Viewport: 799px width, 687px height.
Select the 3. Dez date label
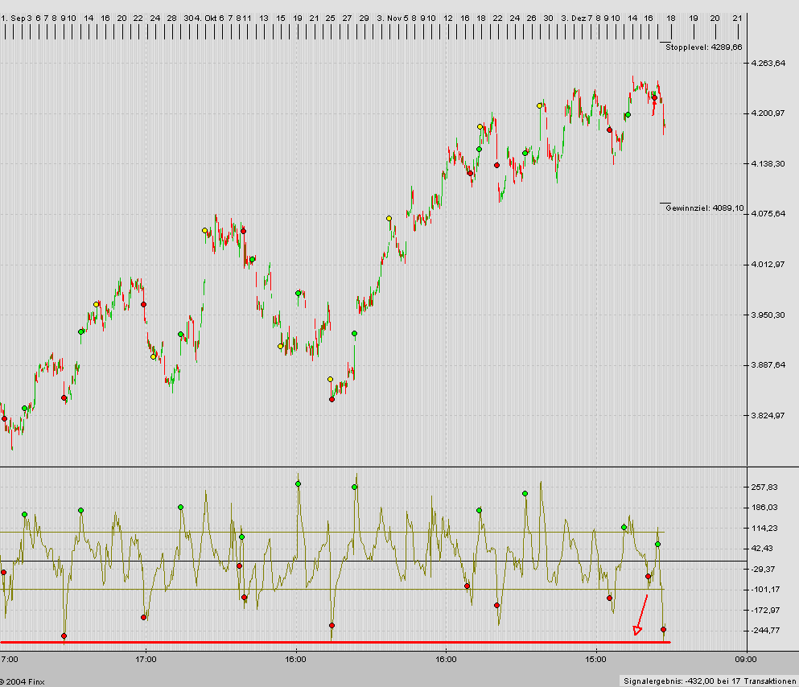click(x=573, y=18)
